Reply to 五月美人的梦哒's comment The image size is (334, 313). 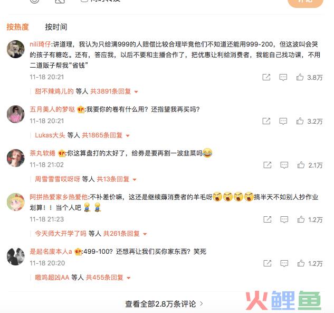coord(283,121)
